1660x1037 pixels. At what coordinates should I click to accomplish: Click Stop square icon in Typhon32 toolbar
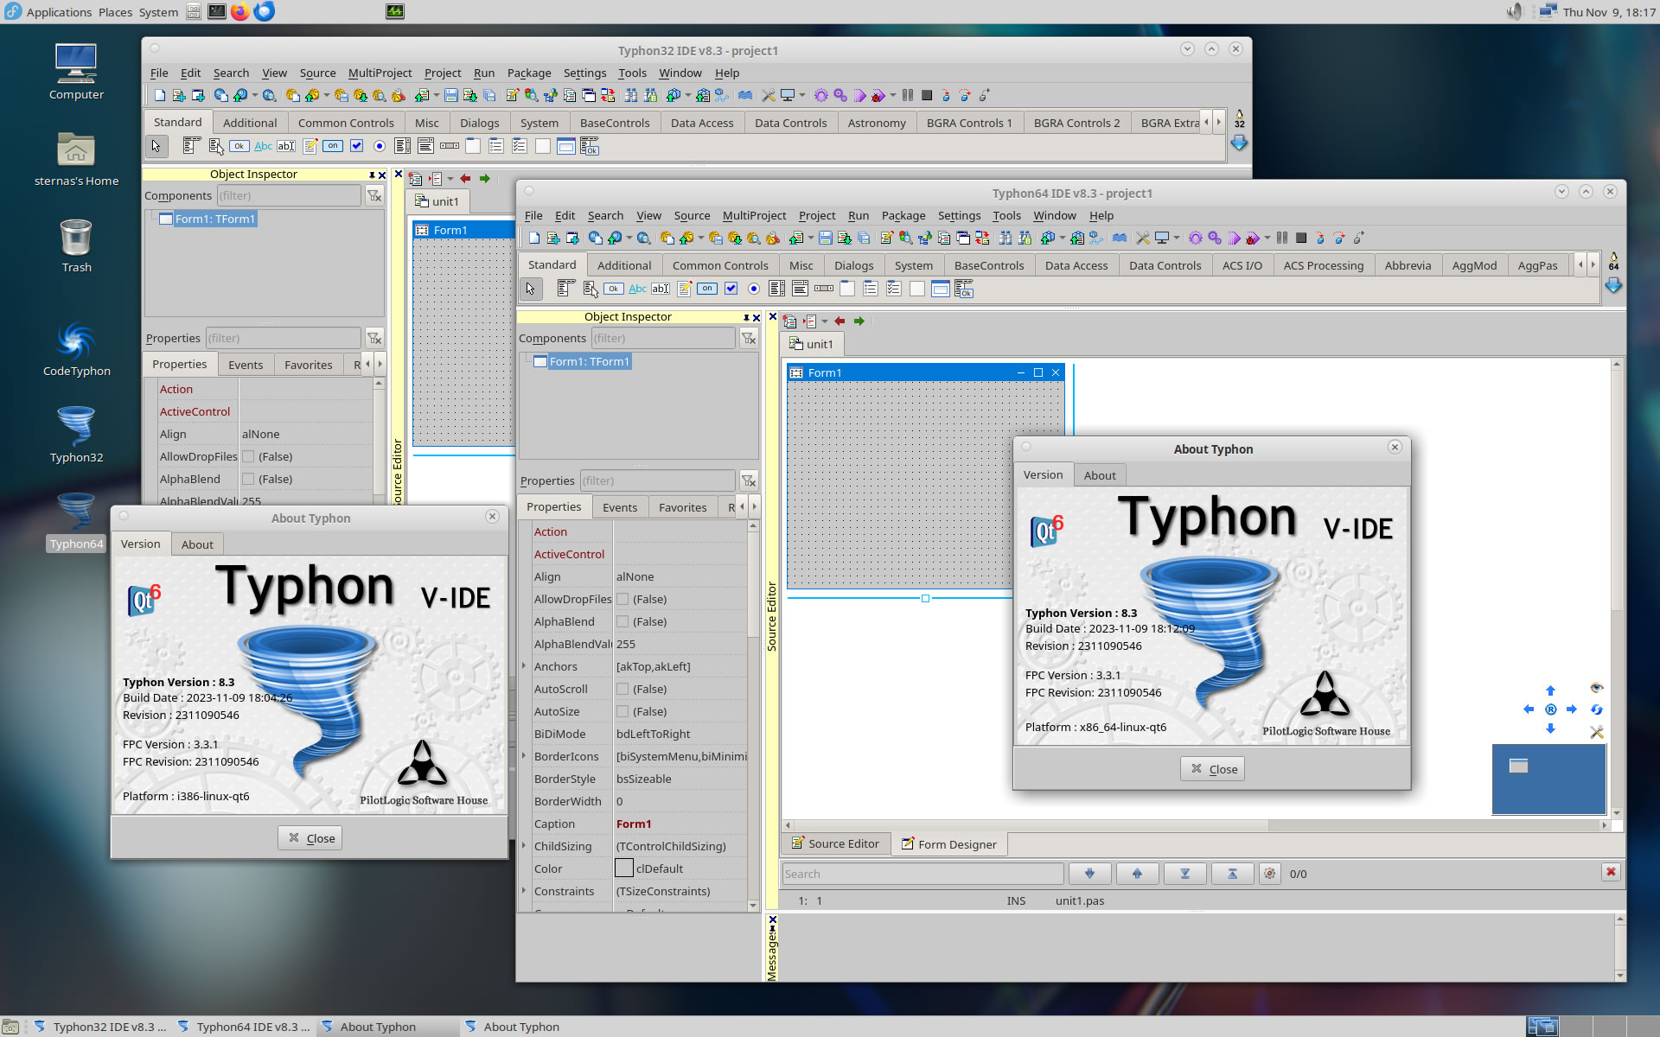pos(927,95)
